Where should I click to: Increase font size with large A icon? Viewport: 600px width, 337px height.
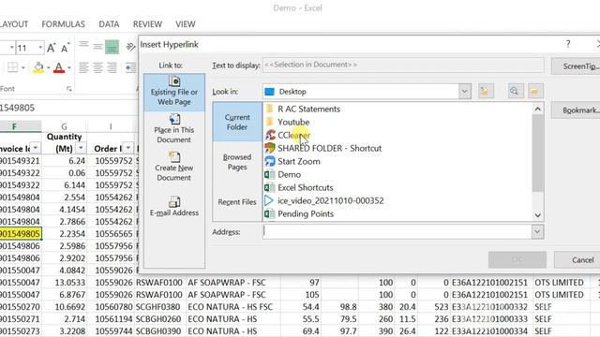tap(52, 48)
